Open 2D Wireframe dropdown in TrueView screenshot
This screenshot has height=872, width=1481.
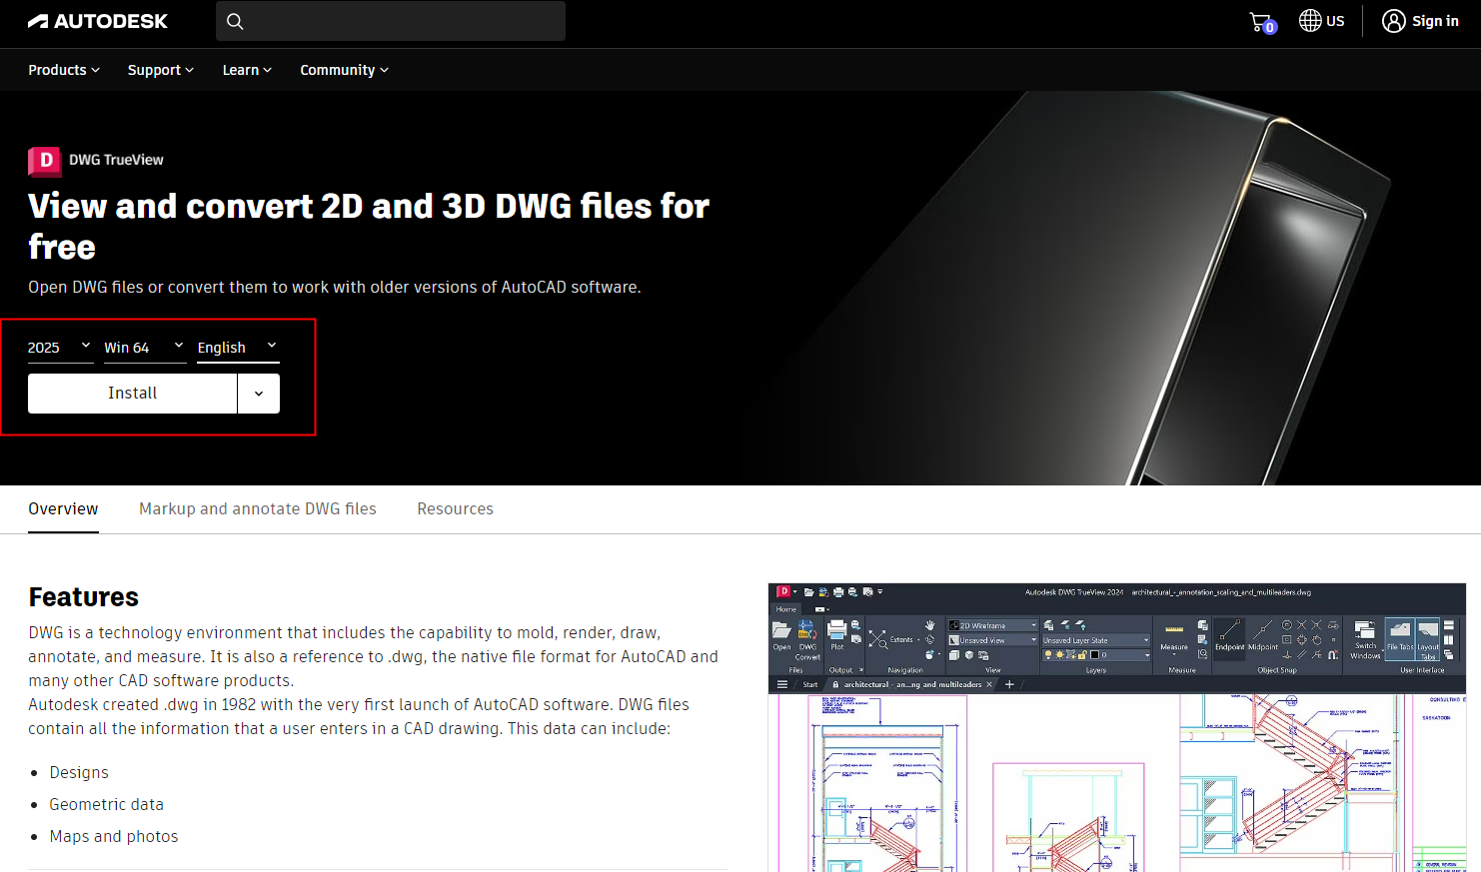coord(992,625)
